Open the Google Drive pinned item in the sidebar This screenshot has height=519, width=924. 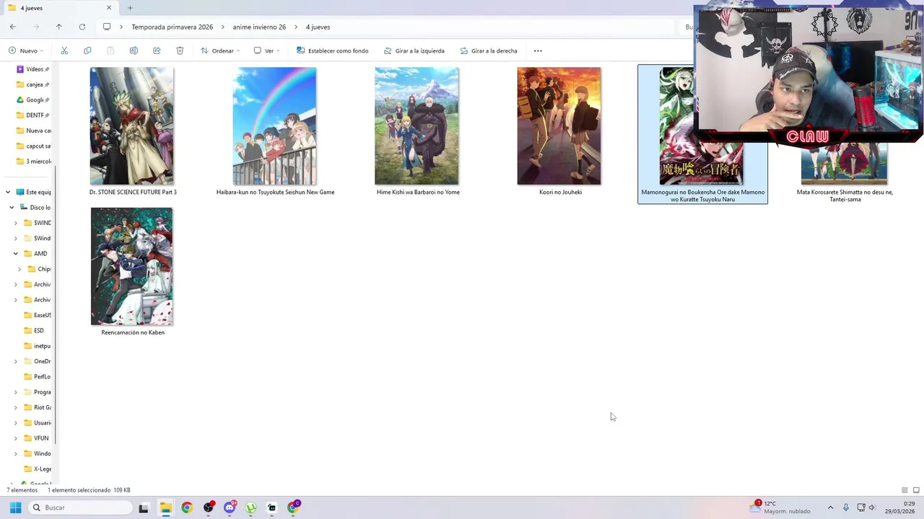click(34, 99)
